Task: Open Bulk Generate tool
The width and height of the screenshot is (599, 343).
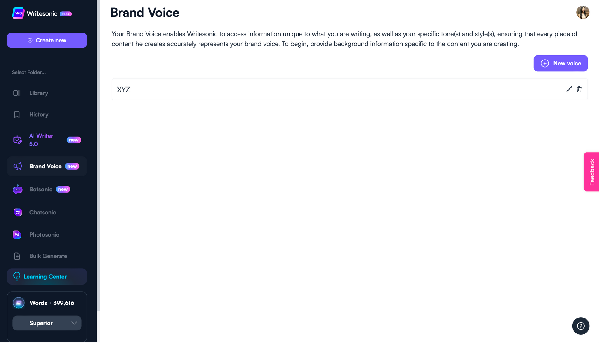Action: 48,255
